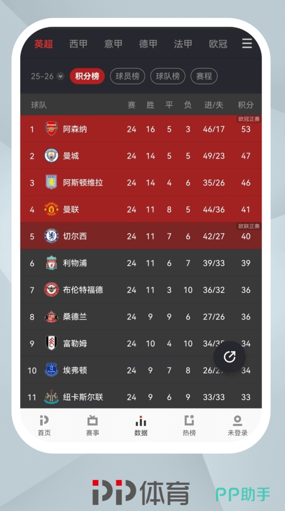Switch to the 西甲 league tab

tap(78, 44)
